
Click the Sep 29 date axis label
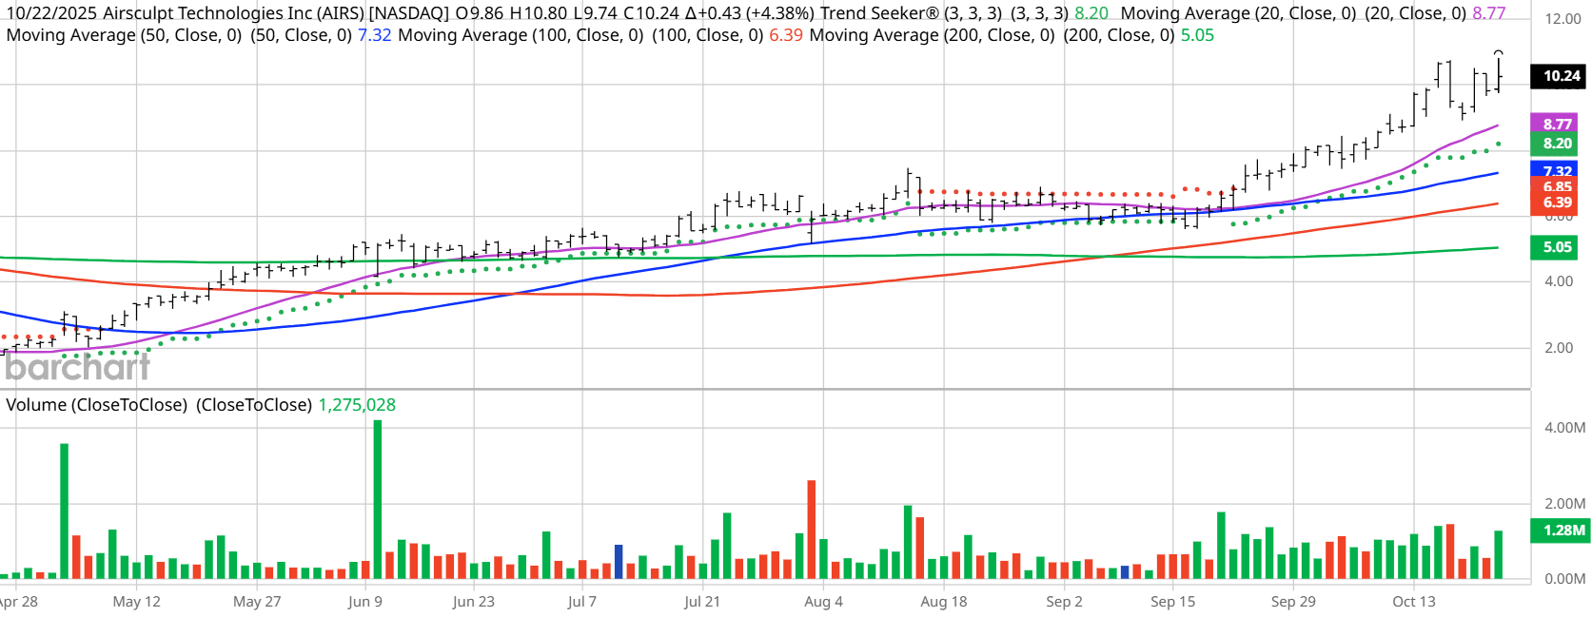[x=1293, y=601]
